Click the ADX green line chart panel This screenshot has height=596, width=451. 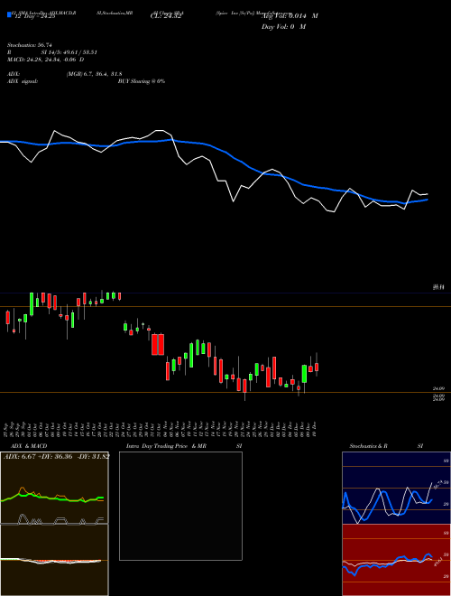point(54,488)
